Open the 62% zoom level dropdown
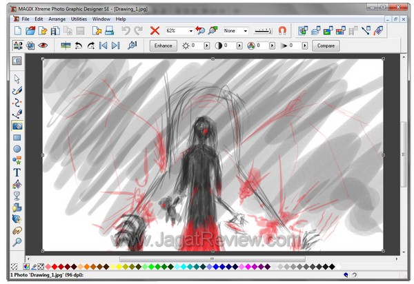The height and width of the screenshot is (284, 414). click(x=190, y=31)
